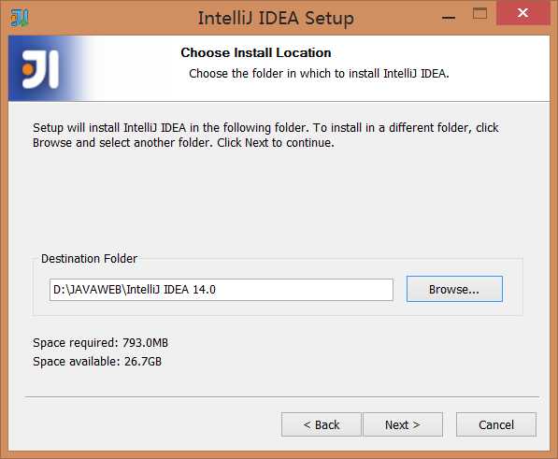The image size is (558, 459).
Task: Click the 'Choose Install Location' heading
Action: (x=256, y=52)
